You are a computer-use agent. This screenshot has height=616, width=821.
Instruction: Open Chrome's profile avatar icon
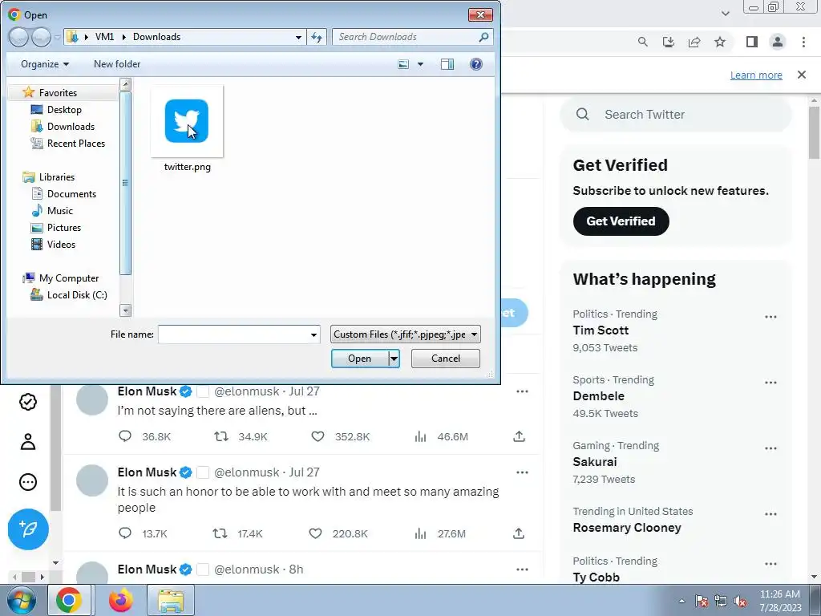tap(778, 42)
